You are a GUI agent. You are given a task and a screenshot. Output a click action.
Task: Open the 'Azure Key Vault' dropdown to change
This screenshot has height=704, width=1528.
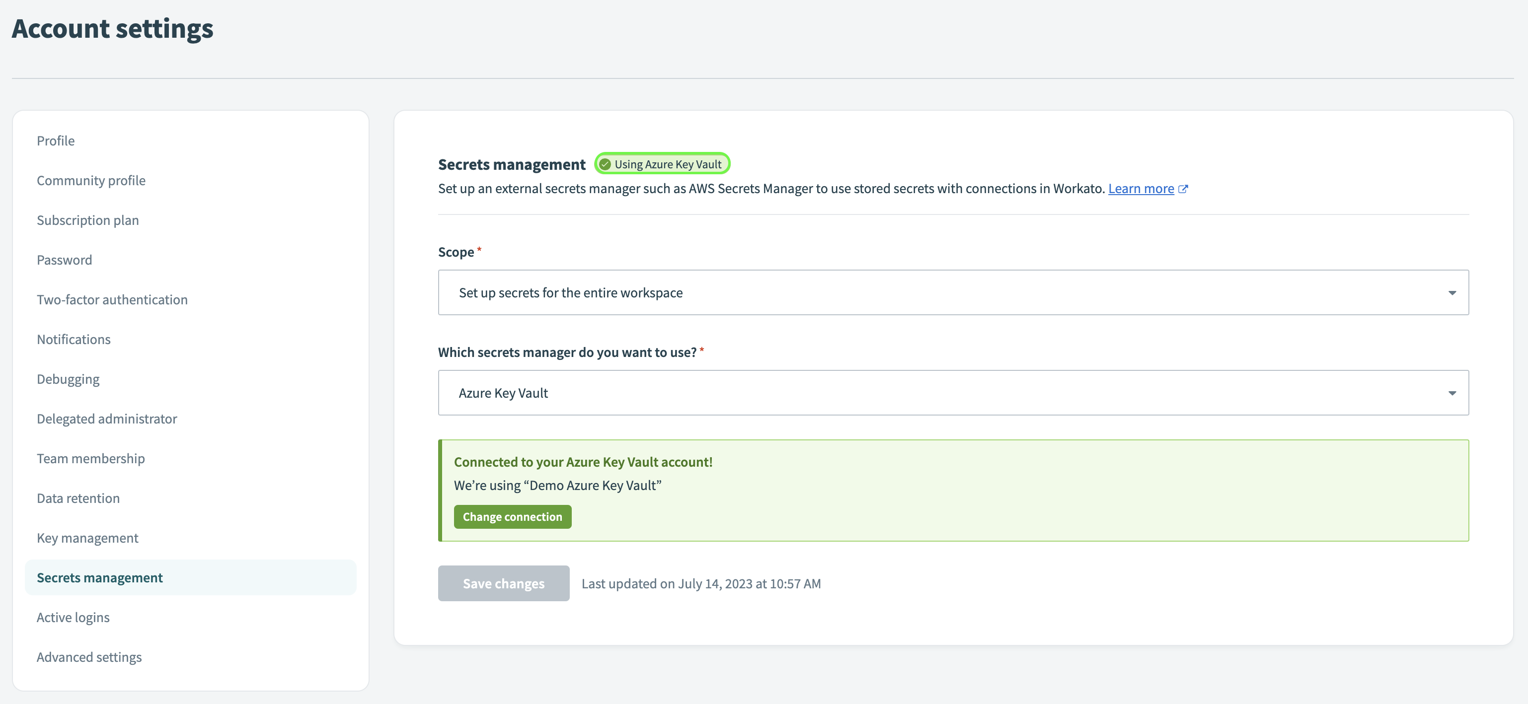954,391
